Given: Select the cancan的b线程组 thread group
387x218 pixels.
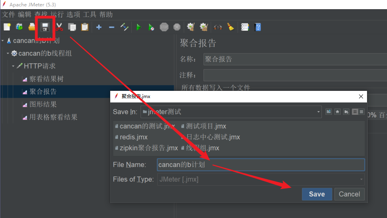Looking at the screenshot, I should click(45, 53).
